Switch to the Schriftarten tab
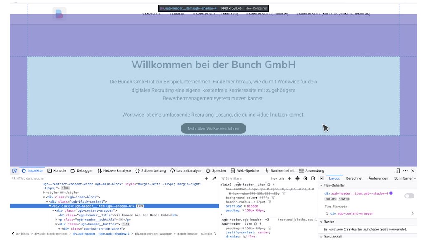 [x=403, y=178]
